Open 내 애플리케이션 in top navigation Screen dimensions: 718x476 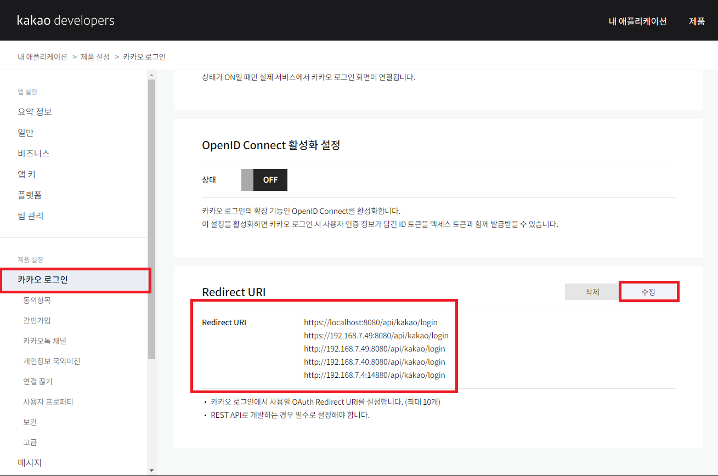[x=637, y=21]
